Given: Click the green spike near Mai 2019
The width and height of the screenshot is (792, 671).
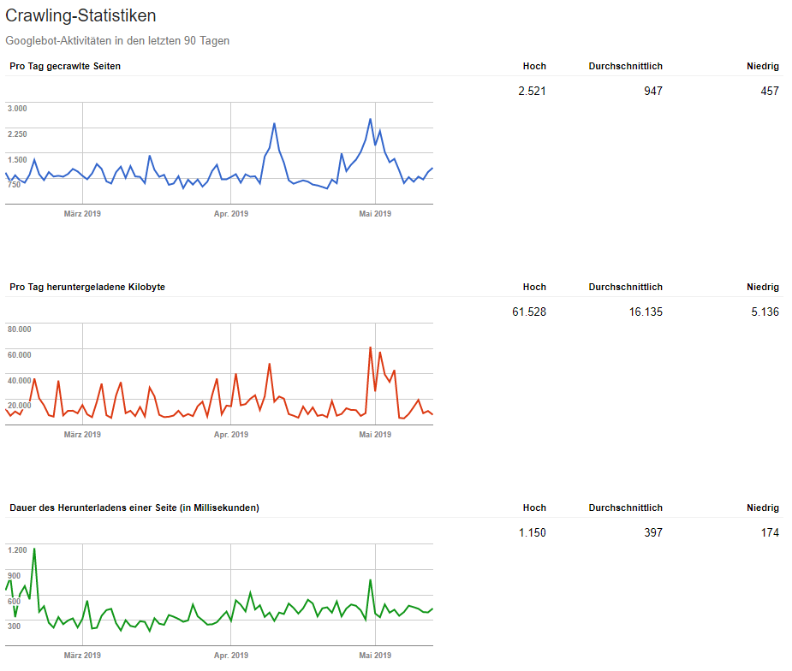Looking at the screenshot, I should point(370,580).
